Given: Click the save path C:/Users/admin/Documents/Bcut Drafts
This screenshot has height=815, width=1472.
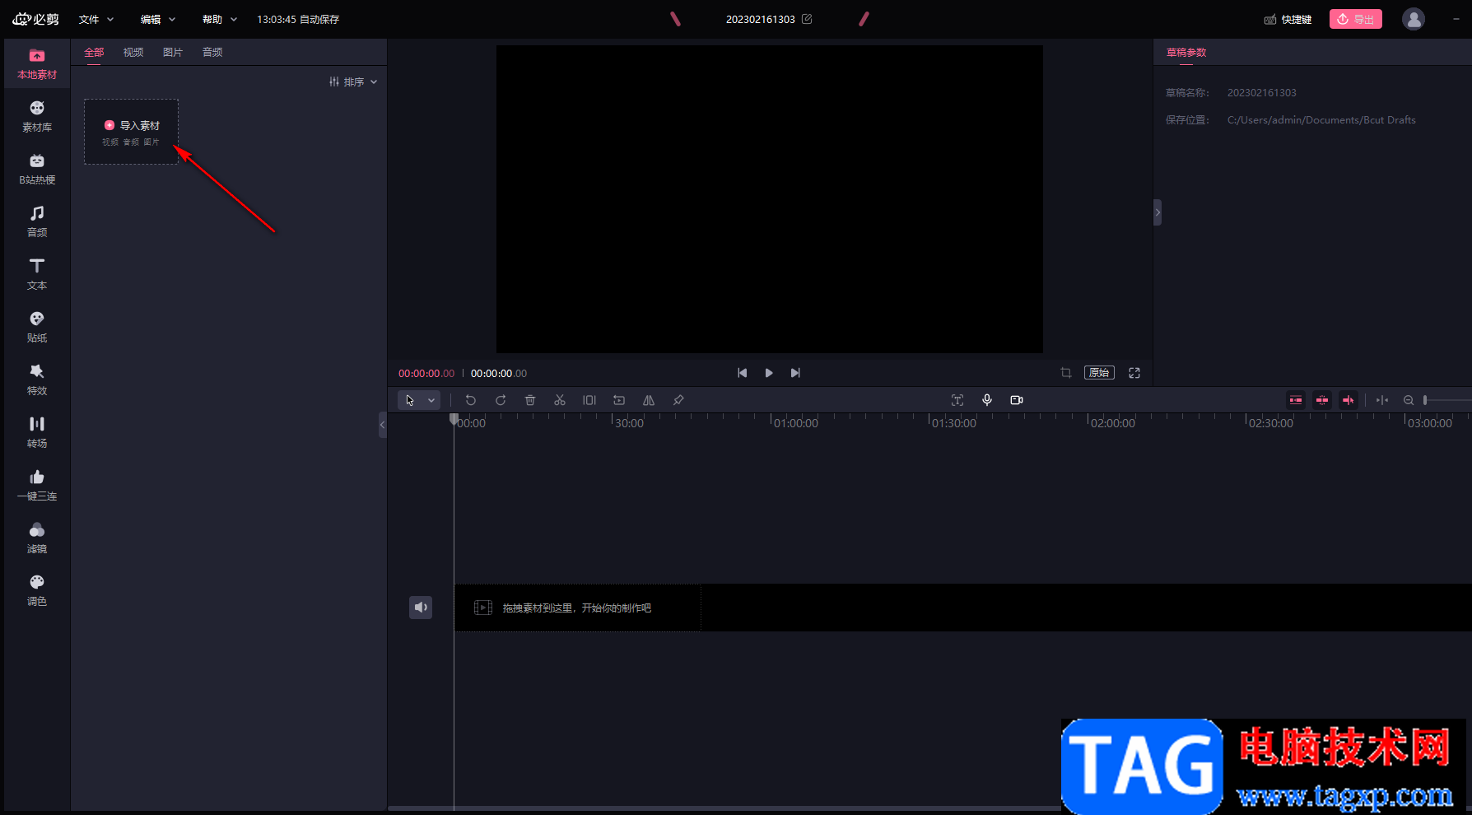Looking at the screenshot, I should [x=1321, y=120].
